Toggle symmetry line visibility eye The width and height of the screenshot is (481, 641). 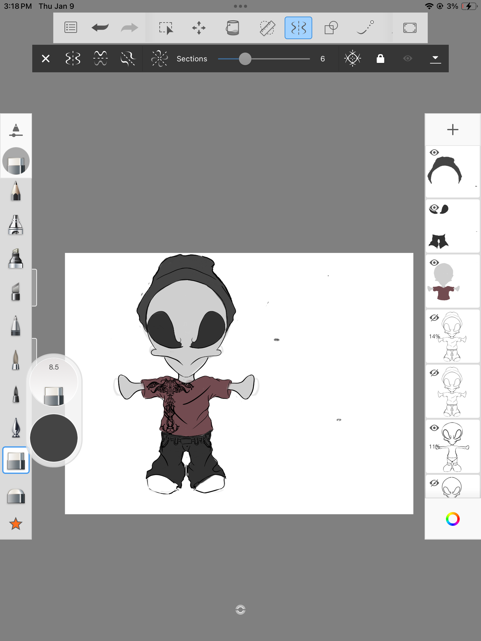pos(408,59)
